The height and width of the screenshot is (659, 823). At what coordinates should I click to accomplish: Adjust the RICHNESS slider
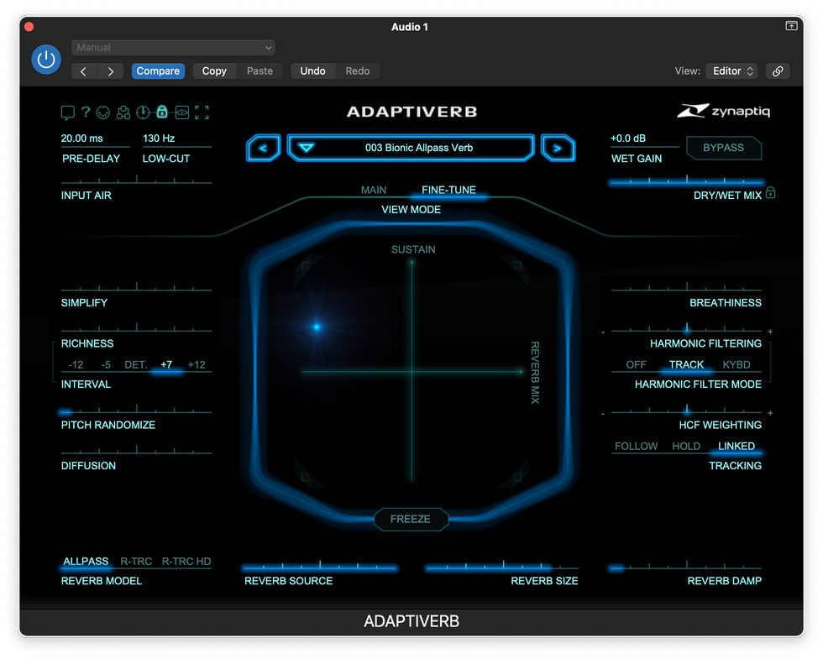point(136,329)
